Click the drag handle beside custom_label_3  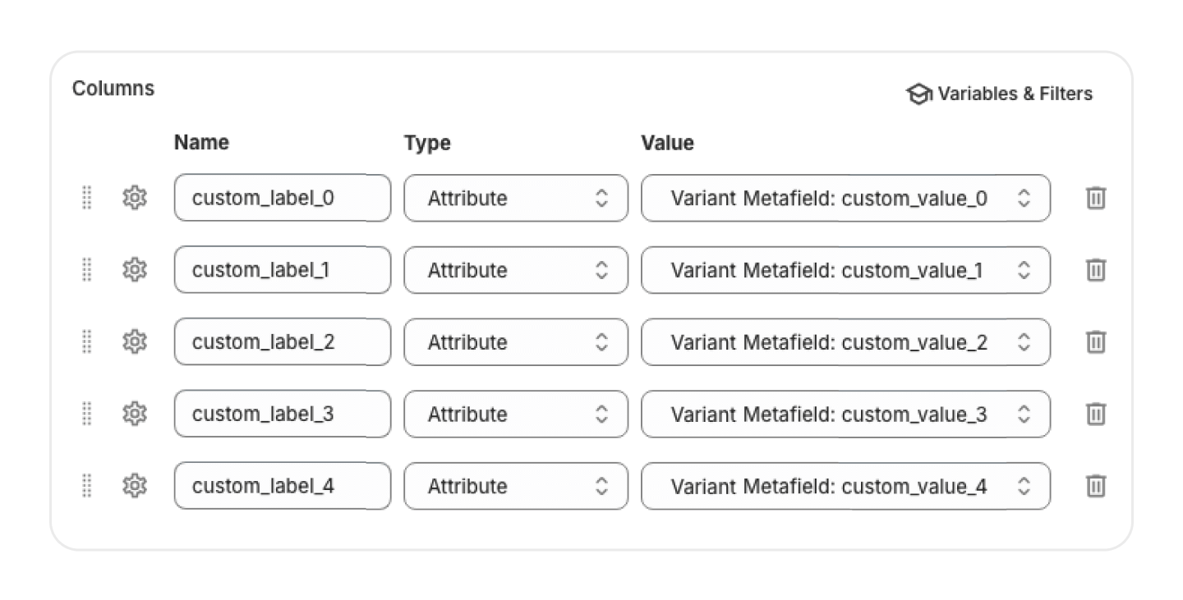point(87,414)
